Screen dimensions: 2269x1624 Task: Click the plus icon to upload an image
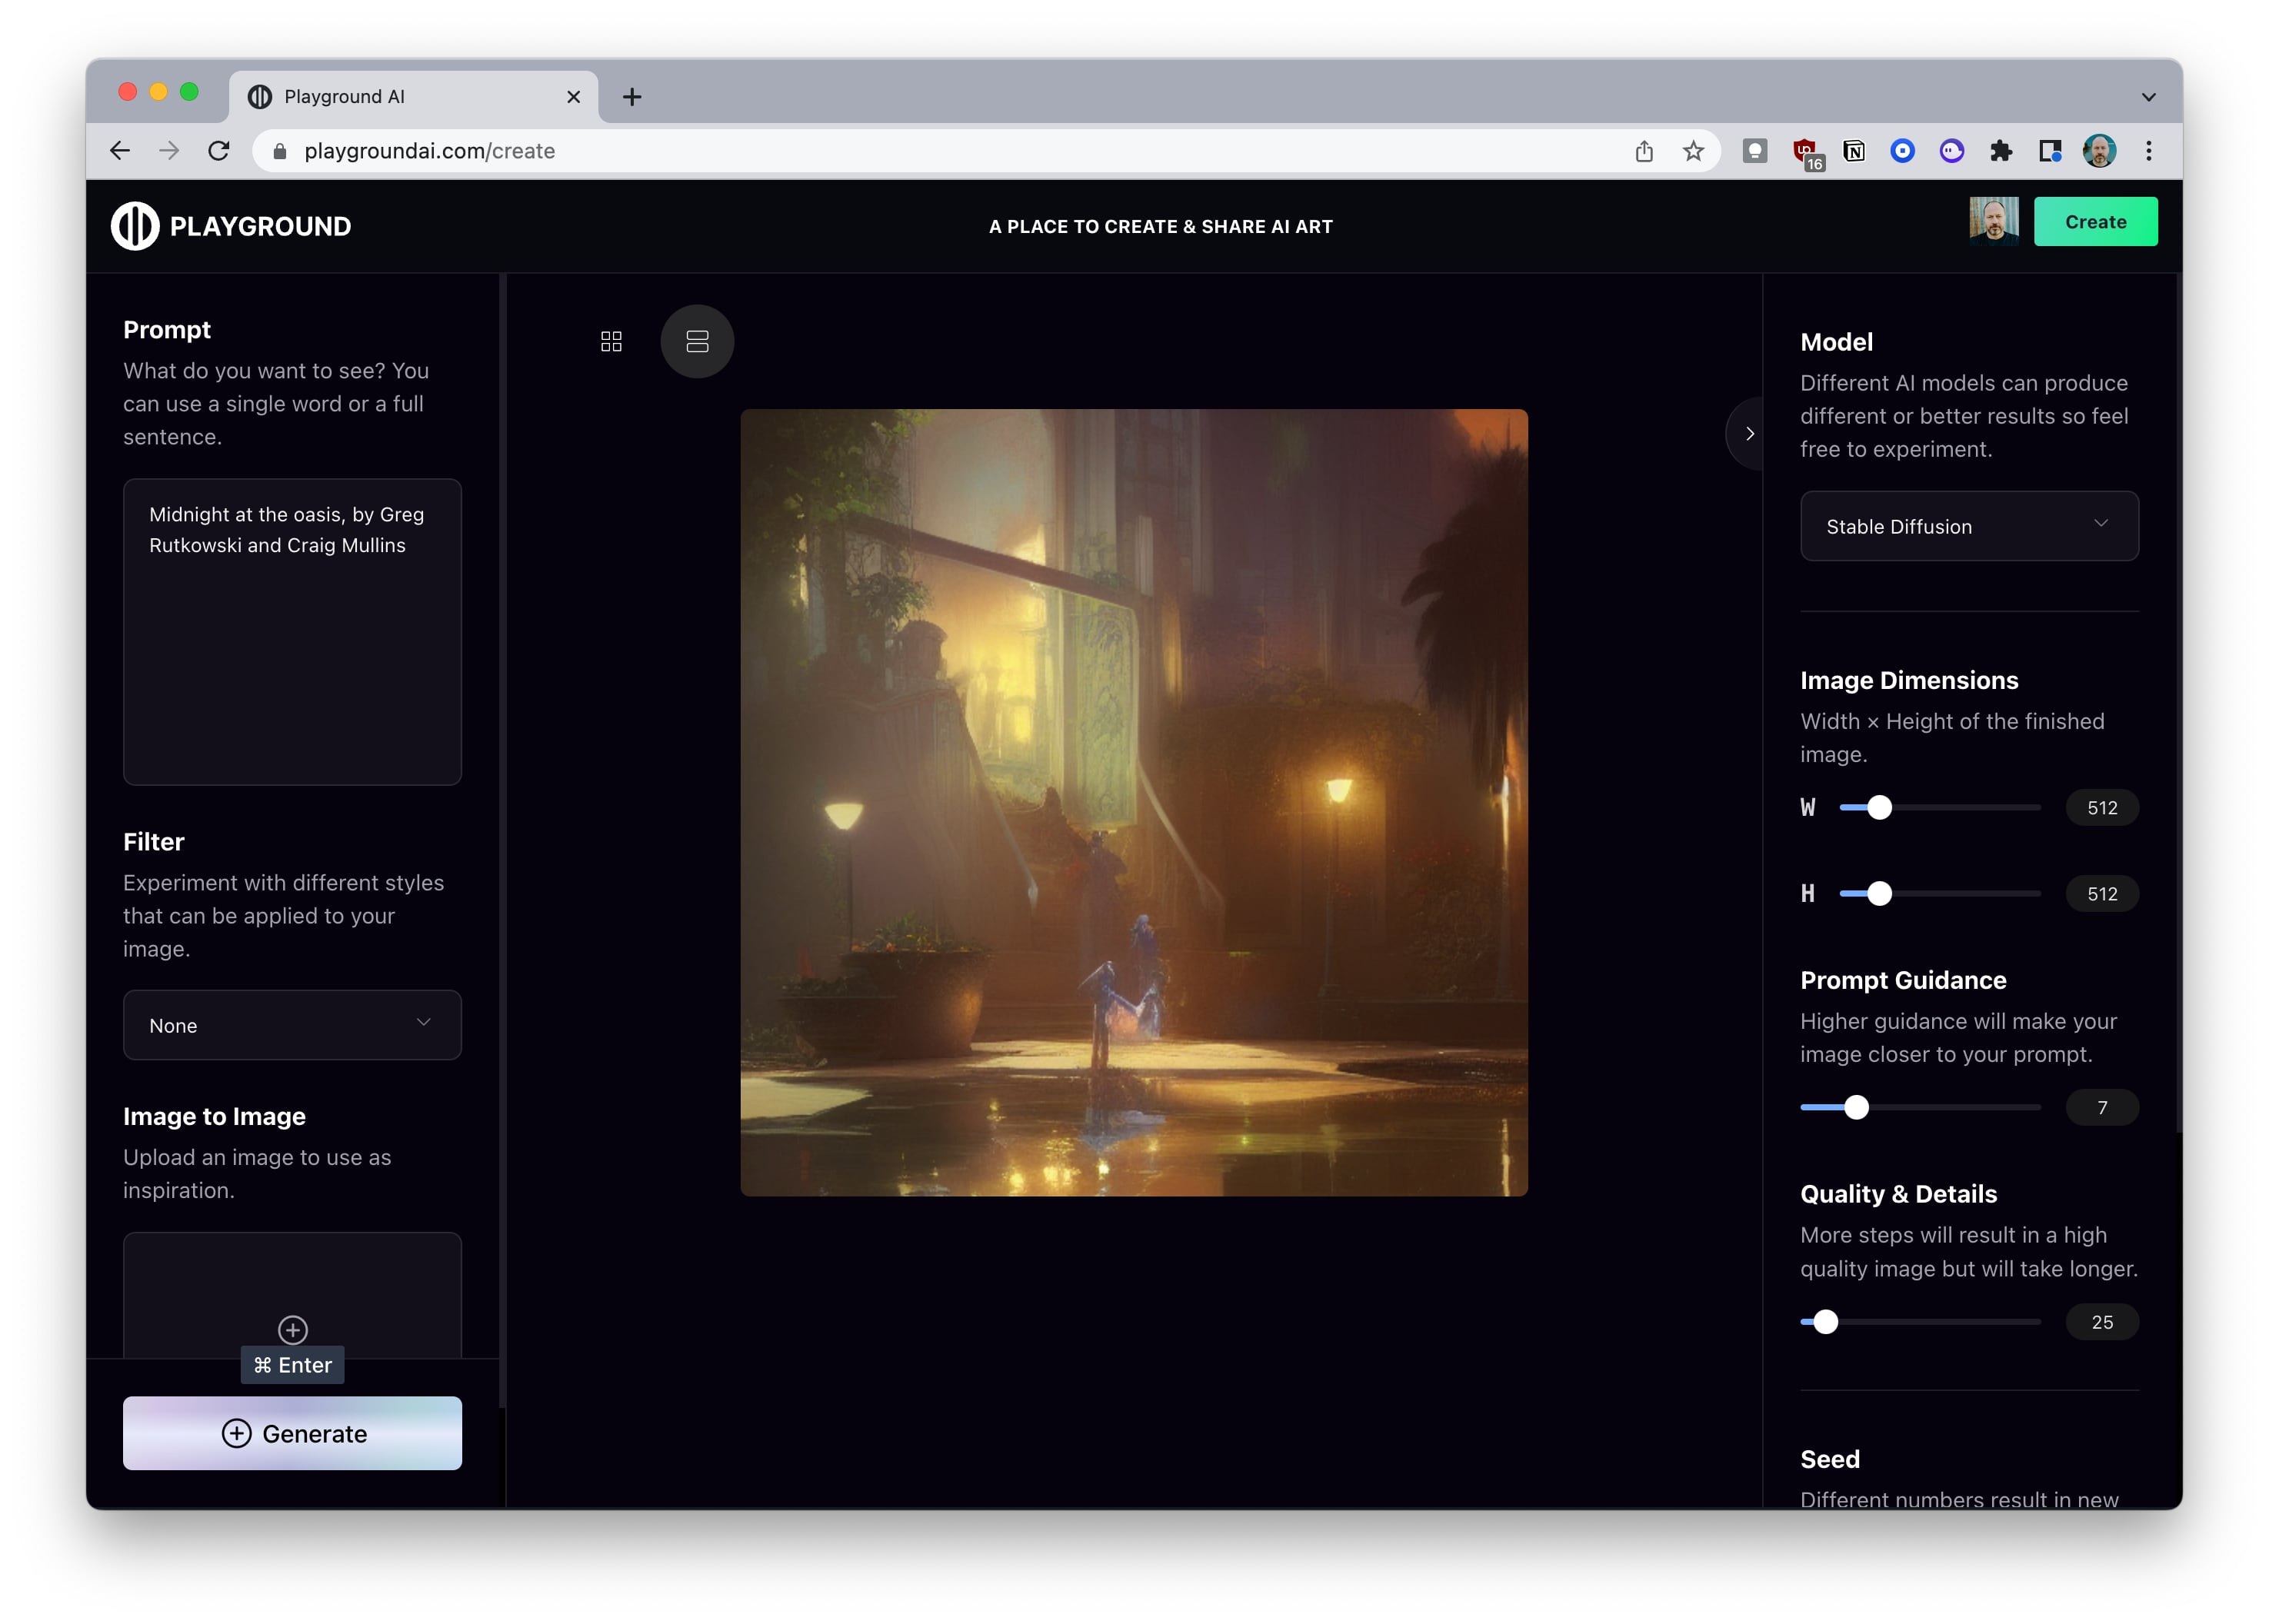pos(292,1329)
